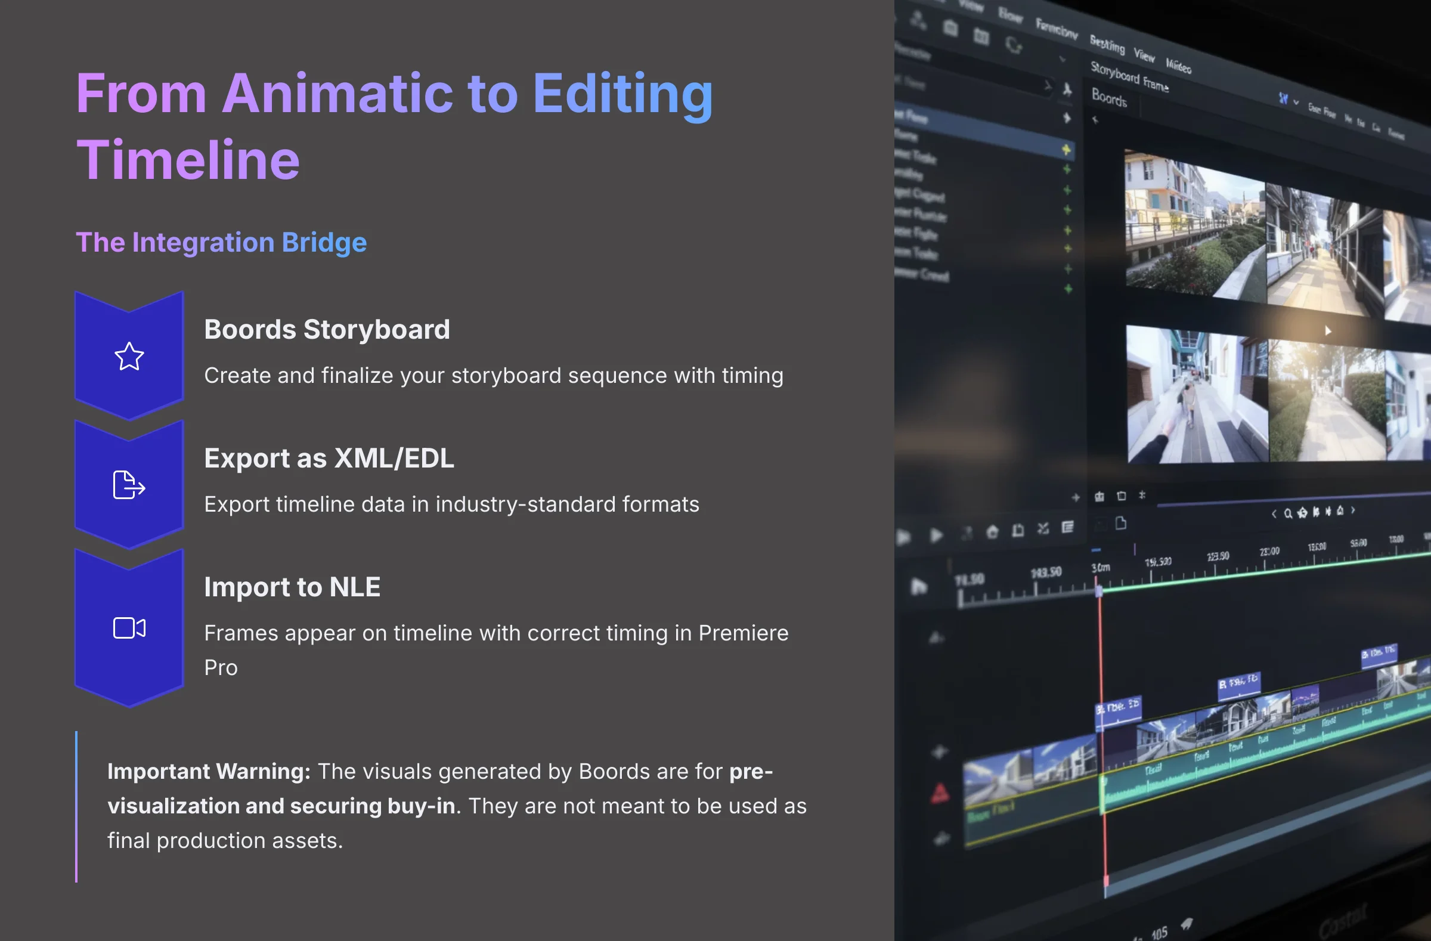The width and height of the screenshot is (1431, 941).
Task: Click the pin icon beside the search field
Action: pyautogui.click(x=1067, y=89)
